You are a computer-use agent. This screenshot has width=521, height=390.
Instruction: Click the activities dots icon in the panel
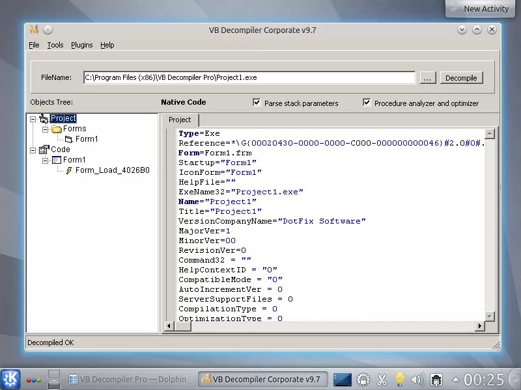(x=34, y=380)
